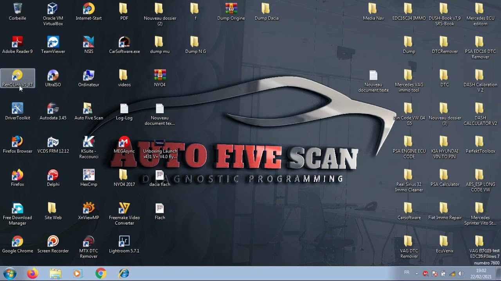Open DriverToolkit
501x281 pixels.
click(18, 111)
